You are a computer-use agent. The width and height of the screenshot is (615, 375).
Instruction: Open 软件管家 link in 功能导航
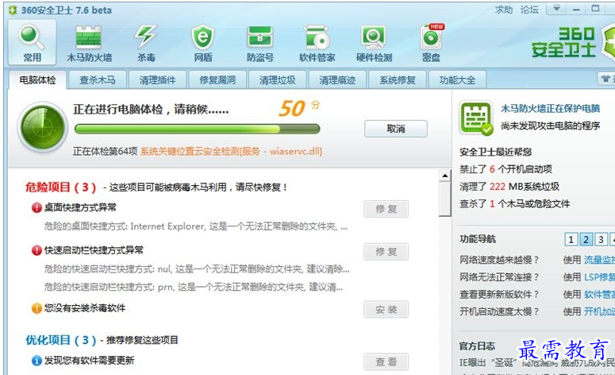click(599, 295)
